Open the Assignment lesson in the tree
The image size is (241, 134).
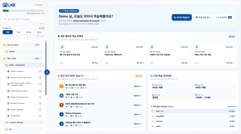15,116
